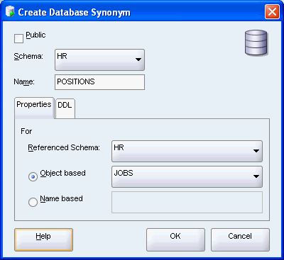Select the Object based radio button
This screenshot has width=284, height=260.
tap(33, 176)
